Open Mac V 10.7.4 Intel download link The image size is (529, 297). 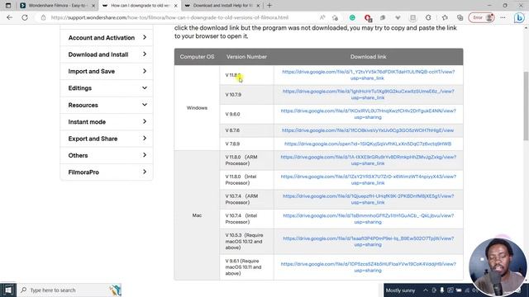[x=368, y=219]
